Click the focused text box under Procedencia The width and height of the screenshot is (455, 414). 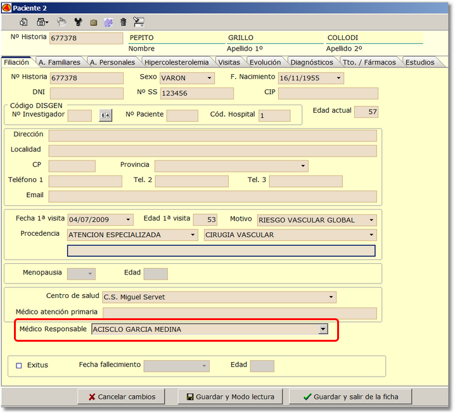tap(221, 250)
